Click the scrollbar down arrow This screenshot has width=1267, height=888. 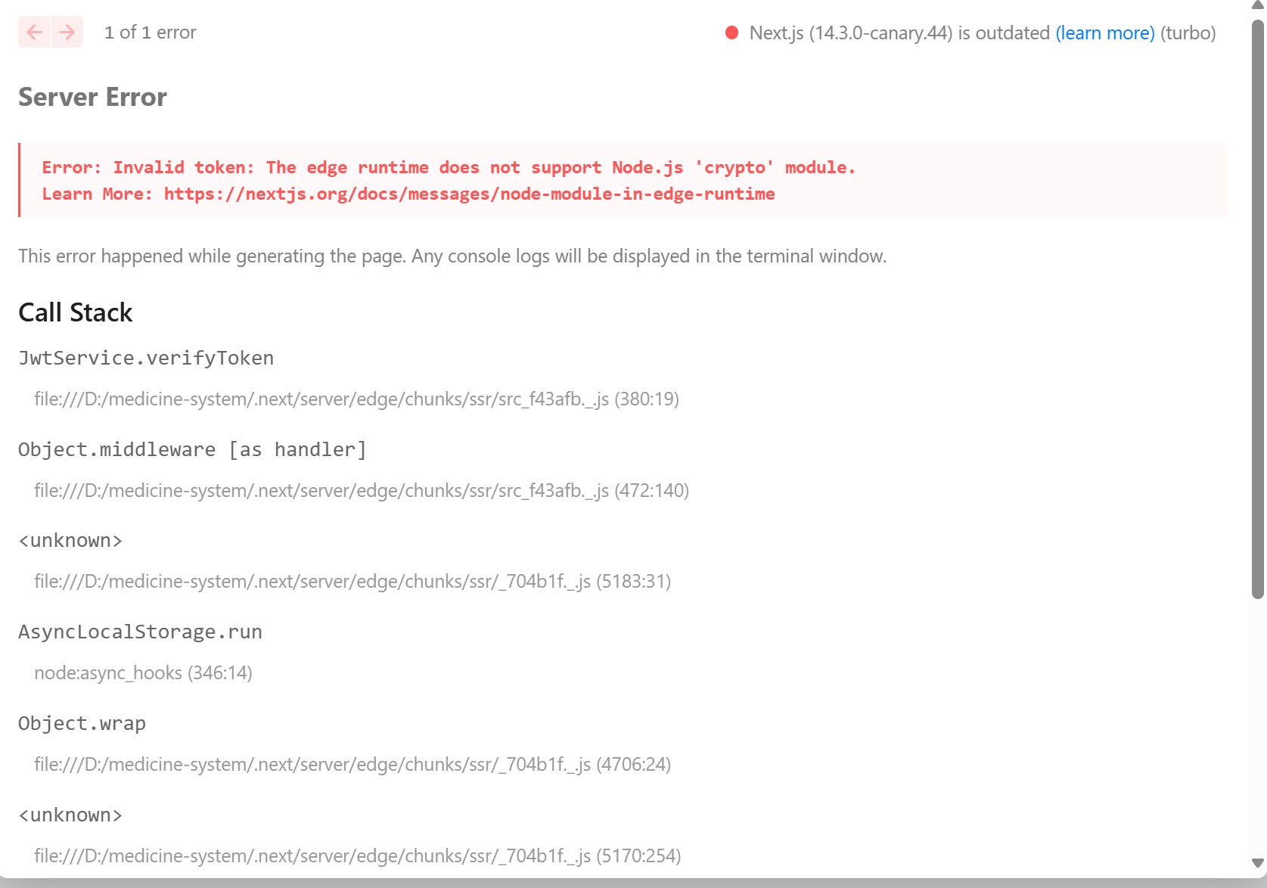(1258, 863)
